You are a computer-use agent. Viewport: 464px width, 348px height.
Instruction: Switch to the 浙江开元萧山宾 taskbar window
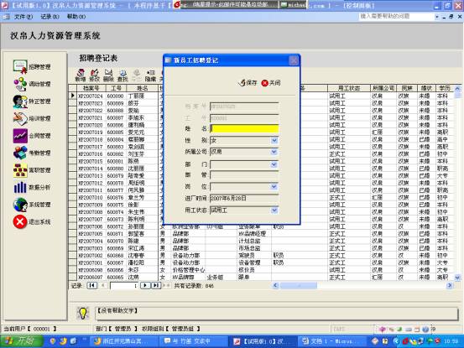click(x=123, y=341)
